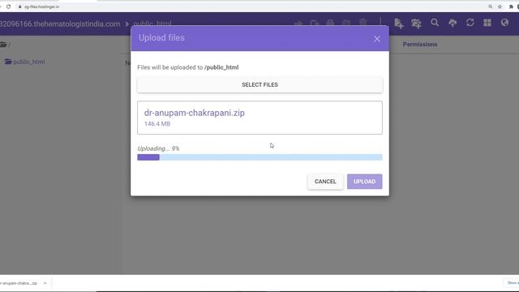Click the refresh arrows icon
The image size is (519, 292).
[x=470, y=23]
